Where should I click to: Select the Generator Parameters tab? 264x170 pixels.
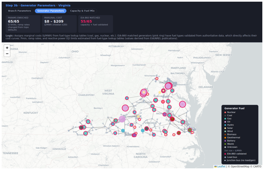pyautogui.click(x=50, y=11)
